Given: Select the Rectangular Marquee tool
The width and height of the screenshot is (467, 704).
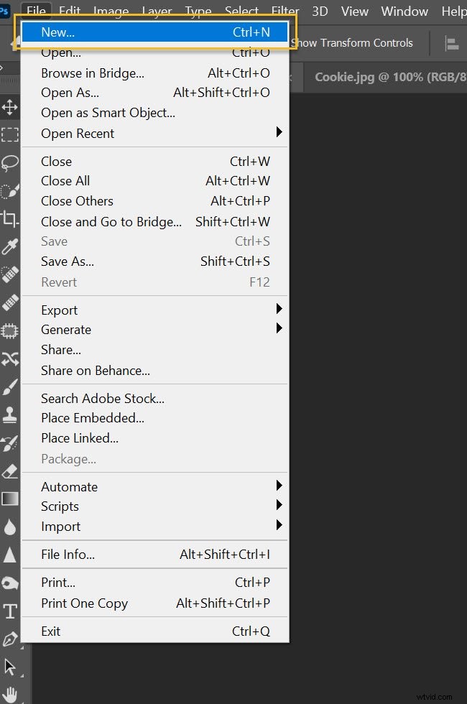Looking at the screenshot, I should coord(10,134).
